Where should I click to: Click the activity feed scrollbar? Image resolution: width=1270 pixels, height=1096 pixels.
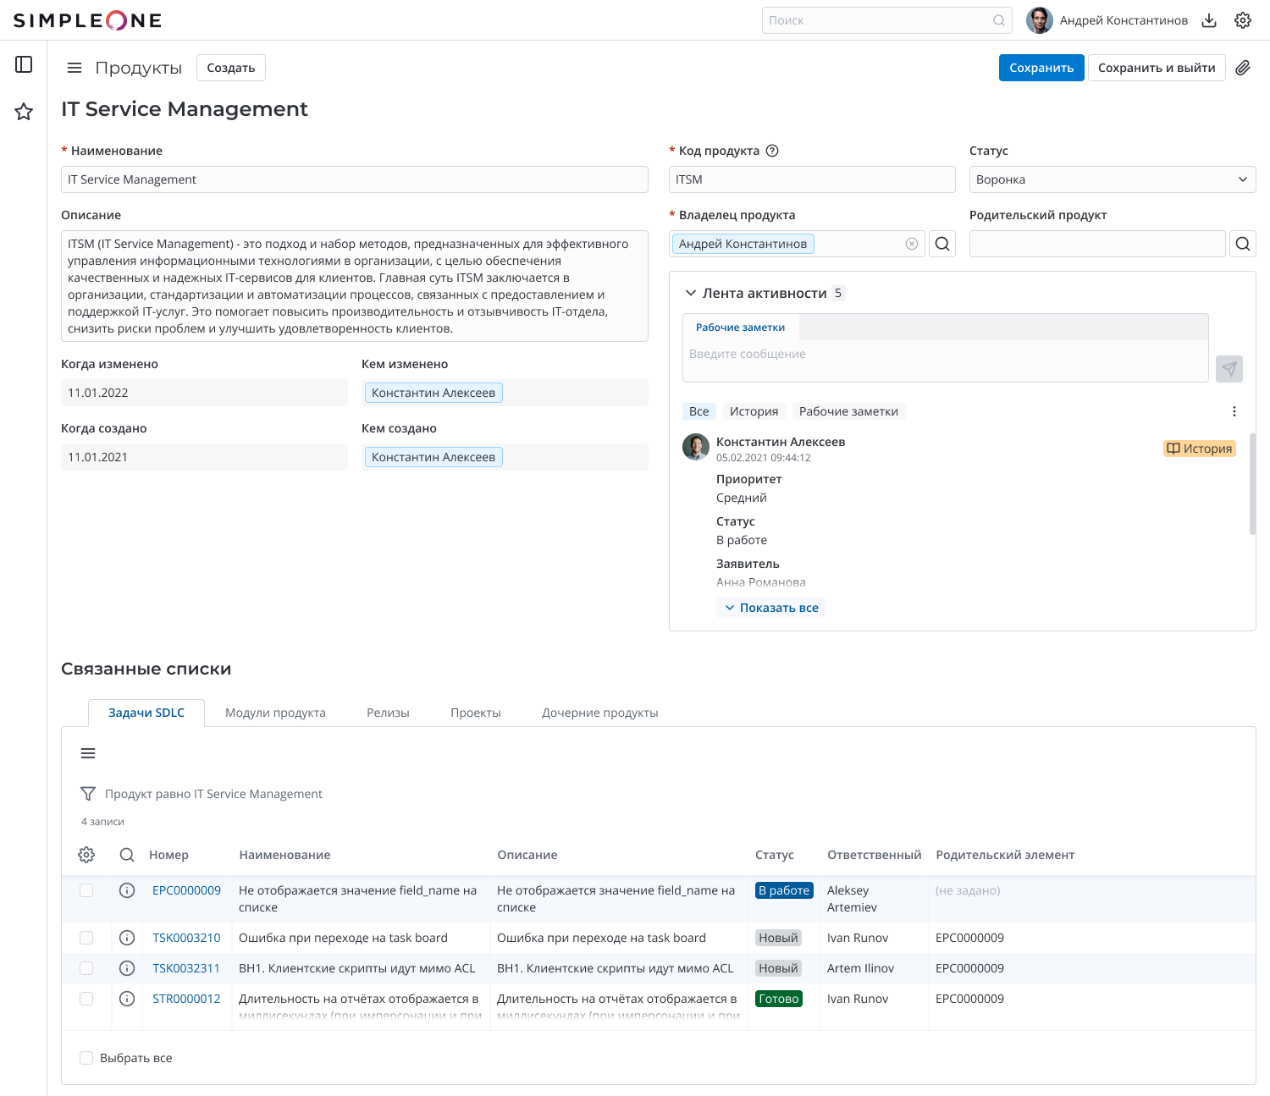[x=1252, y=484]
